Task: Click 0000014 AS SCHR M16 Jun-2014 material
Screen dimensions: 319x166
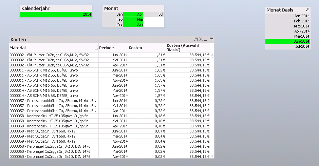Action: pyautogui.click(x=54, y=85)
